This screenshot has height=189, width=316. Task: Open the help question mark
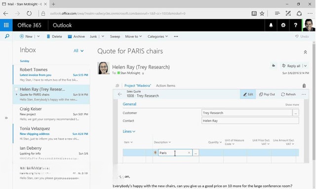(x=295, y=25)
